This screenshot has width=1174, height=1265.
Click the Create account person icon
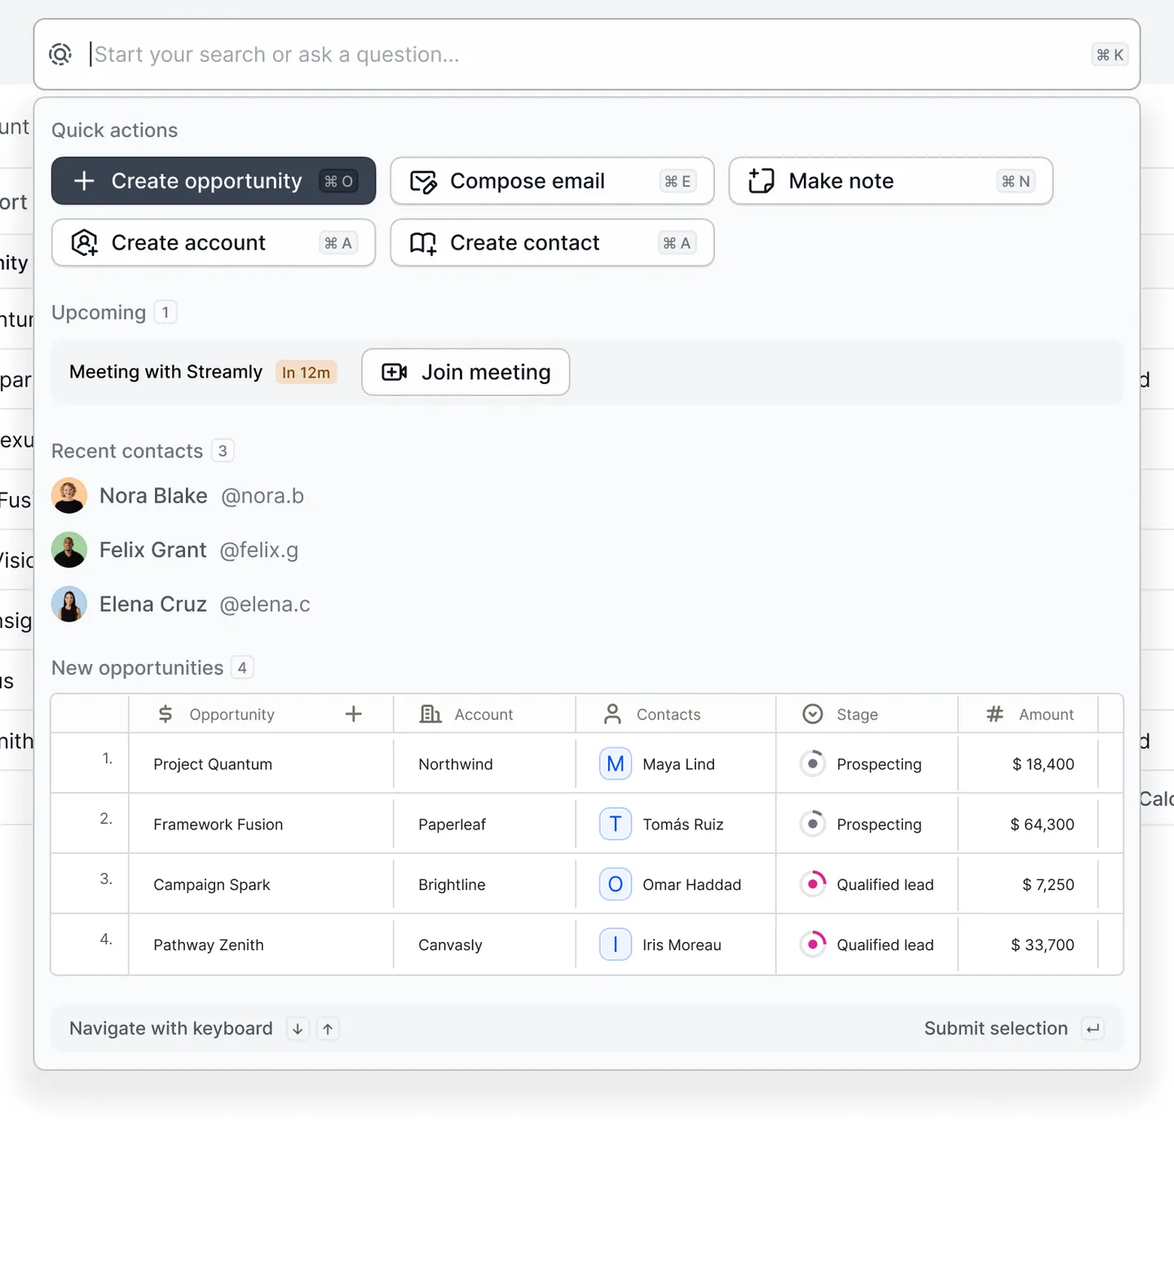[85, 243]
